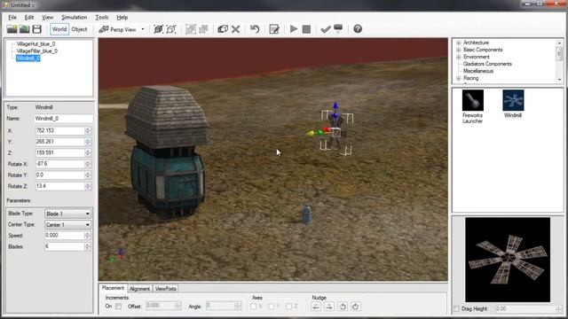Switch to Object mode

coord(79,29)
